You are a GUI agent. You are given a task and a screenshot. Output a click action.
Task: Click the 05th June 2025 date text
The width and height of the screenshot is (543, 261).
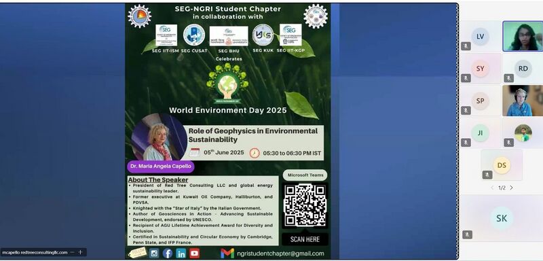tap(224, 152)
